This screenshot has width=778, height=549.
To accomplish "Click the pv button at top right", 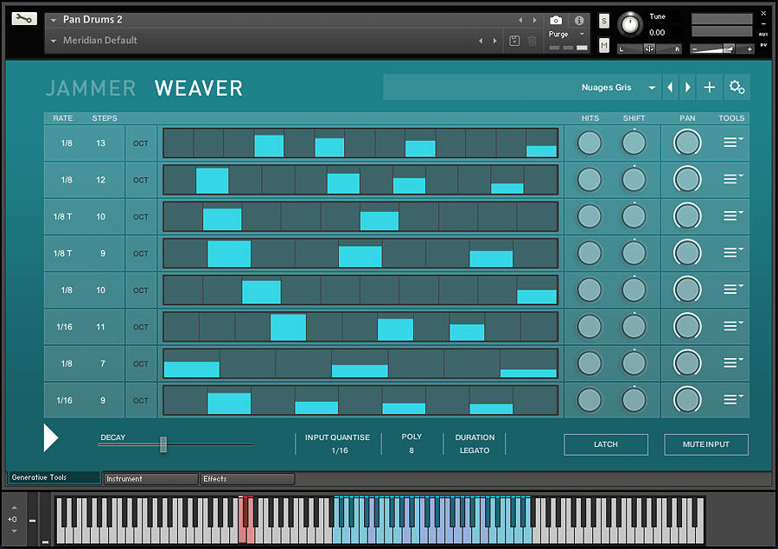I will [763, 46].
